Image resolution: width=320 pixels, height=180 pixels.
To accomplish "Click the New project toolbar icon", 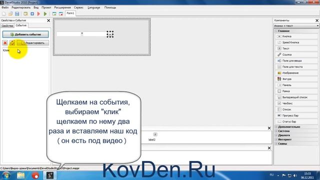I will (4, 14).
